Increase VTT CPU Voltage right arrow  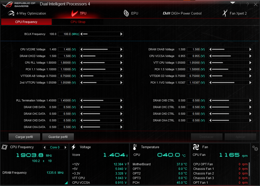tap(250, 63)
